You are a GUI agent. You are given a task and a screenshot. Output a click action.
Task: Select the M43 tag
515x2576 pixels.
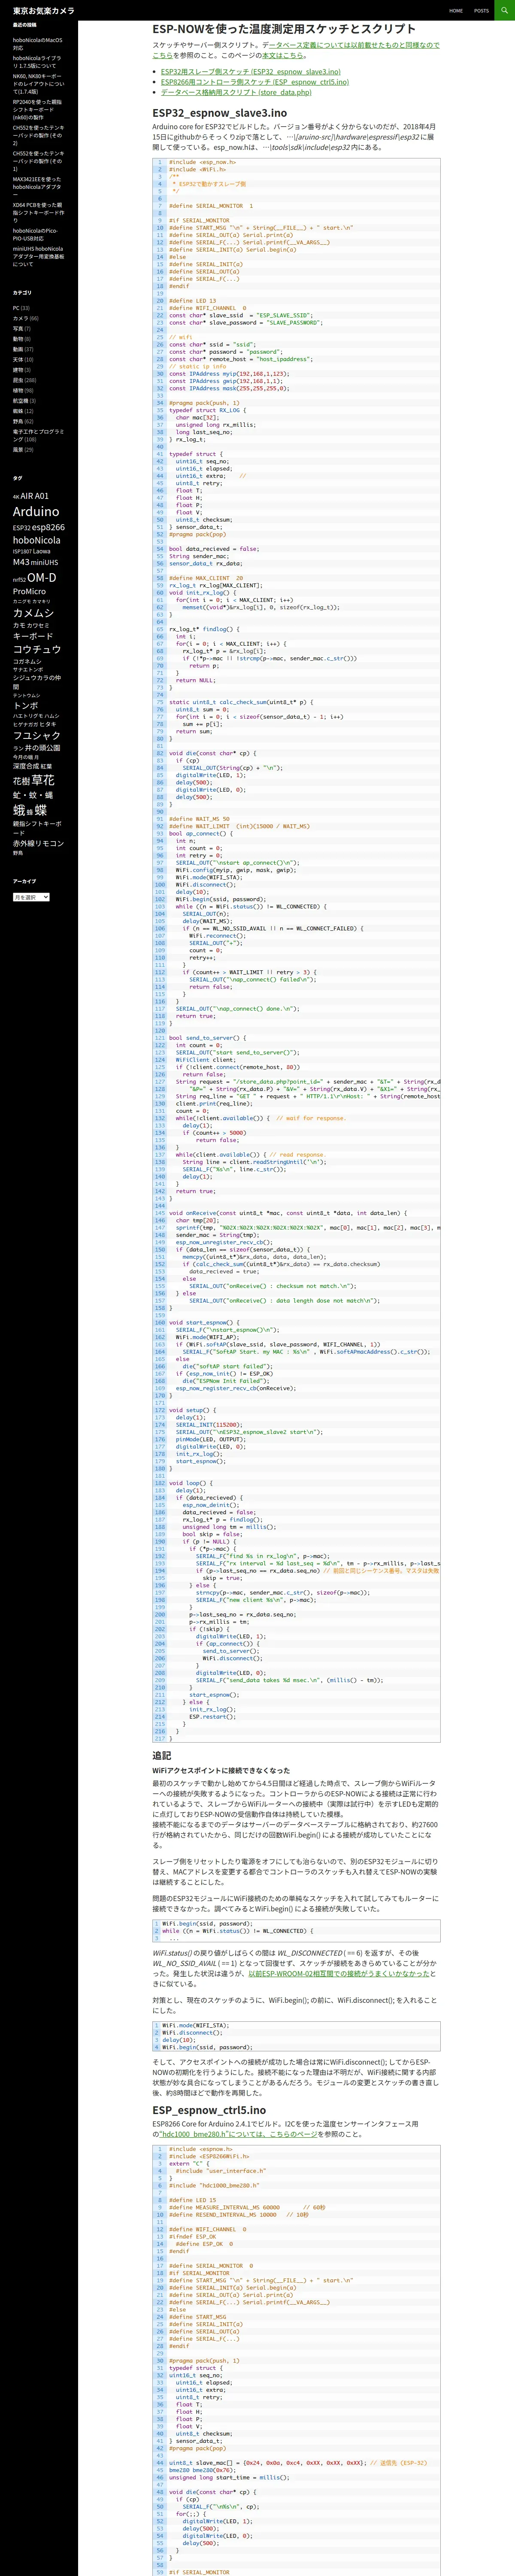(21, 562)
